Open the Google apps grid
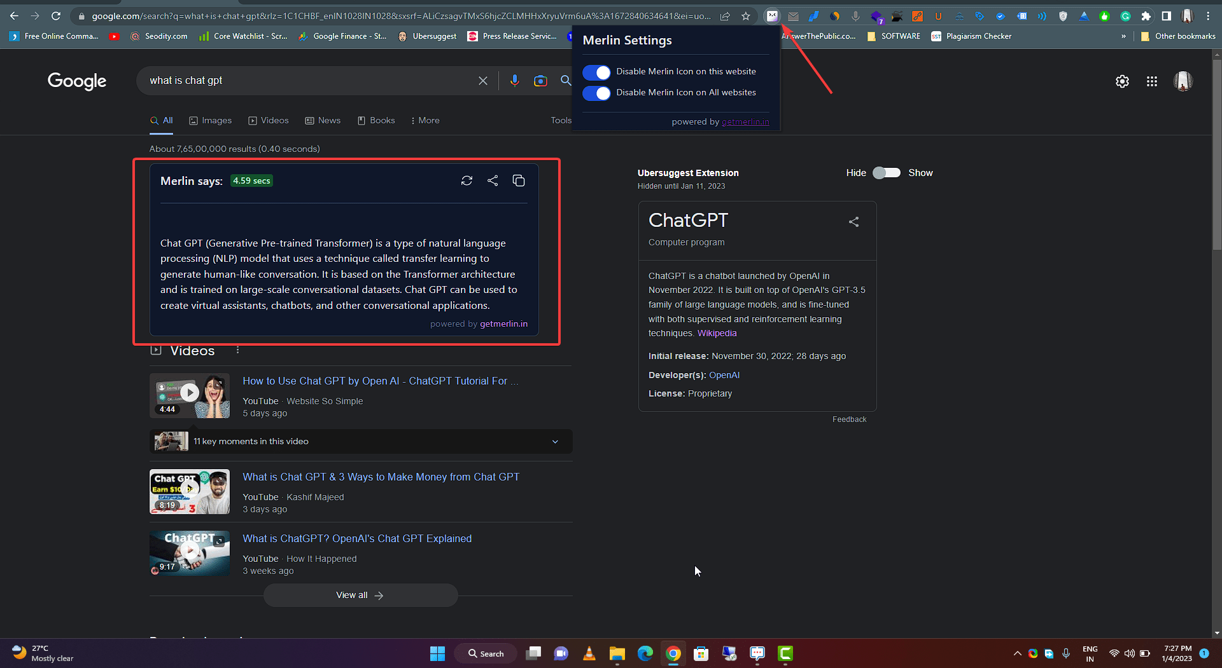Screen dimensions: 1222x668 pyautogui.click(x=1152, y=81)
